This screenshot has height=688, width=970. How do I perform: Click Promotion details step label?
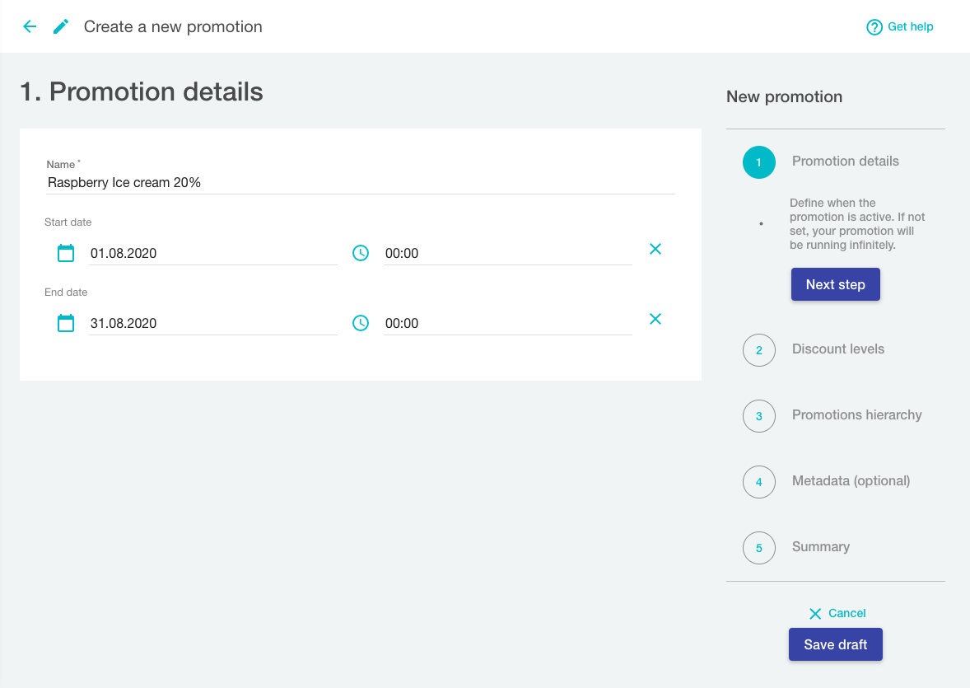[x=845, y=161]
